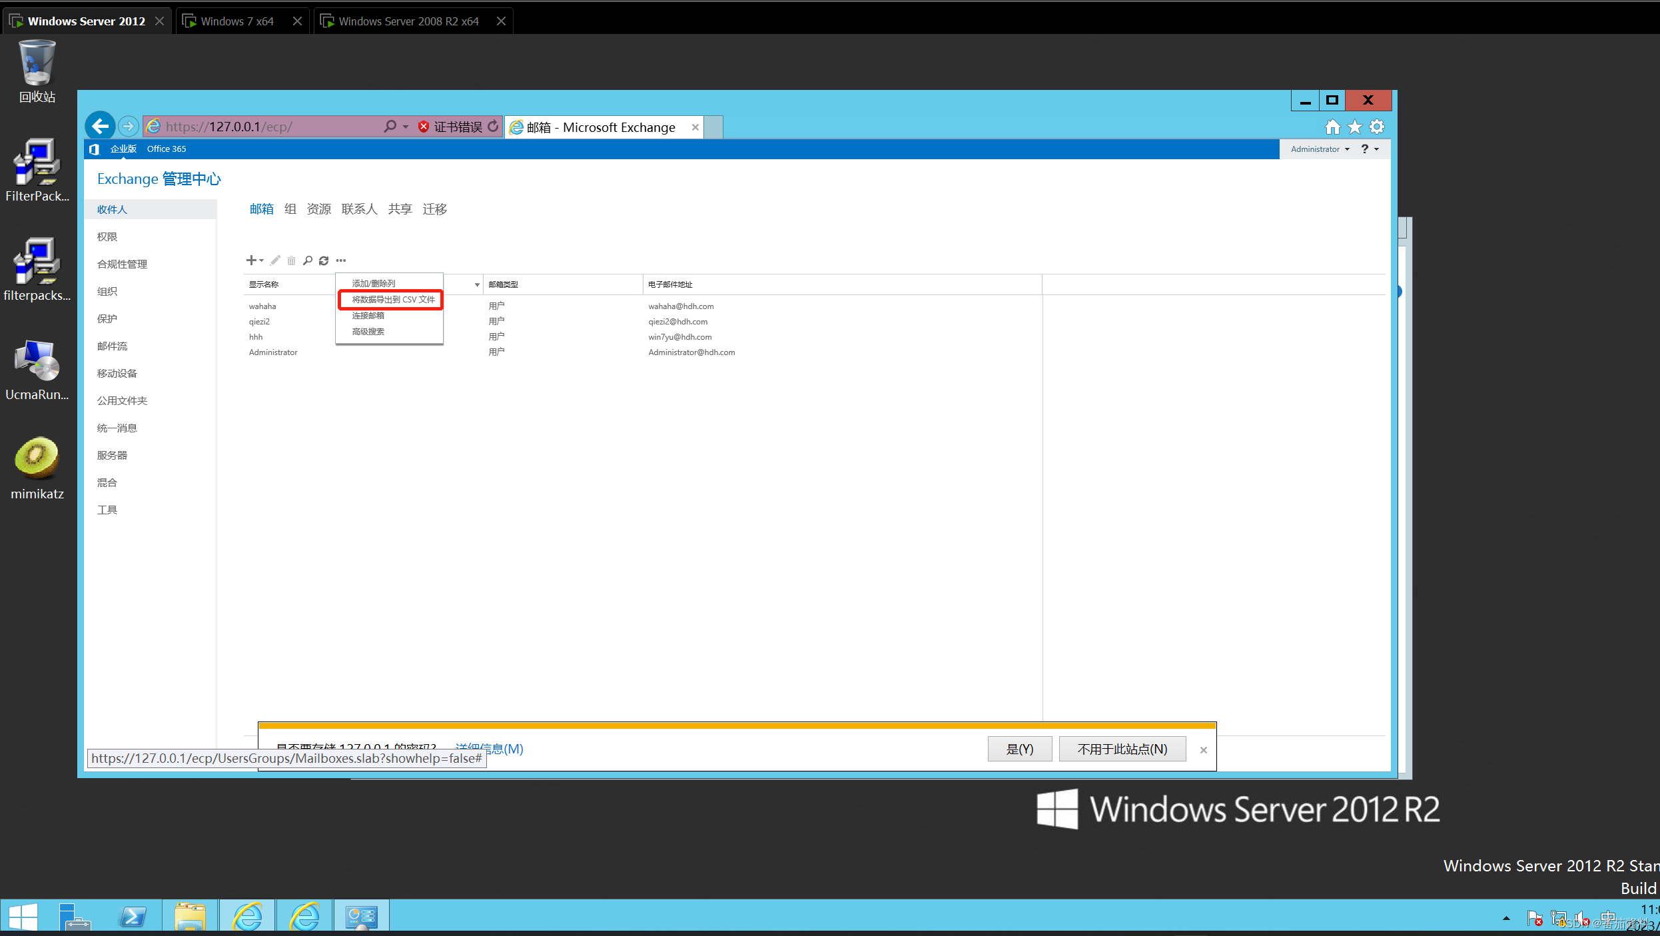Click the address bar refresh icon
This screenshot has height=936, width=1660.
point(493,126)
